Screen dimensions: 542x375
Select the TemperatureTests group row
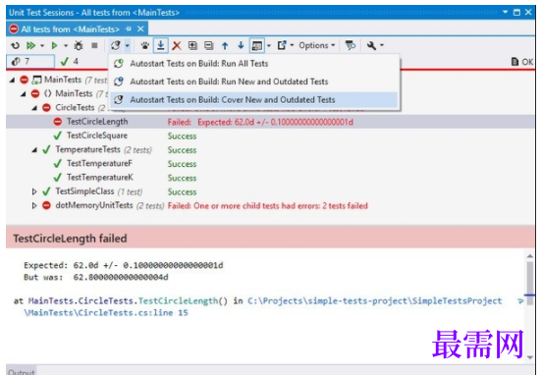pyautogui.click(x=270, y=149)
